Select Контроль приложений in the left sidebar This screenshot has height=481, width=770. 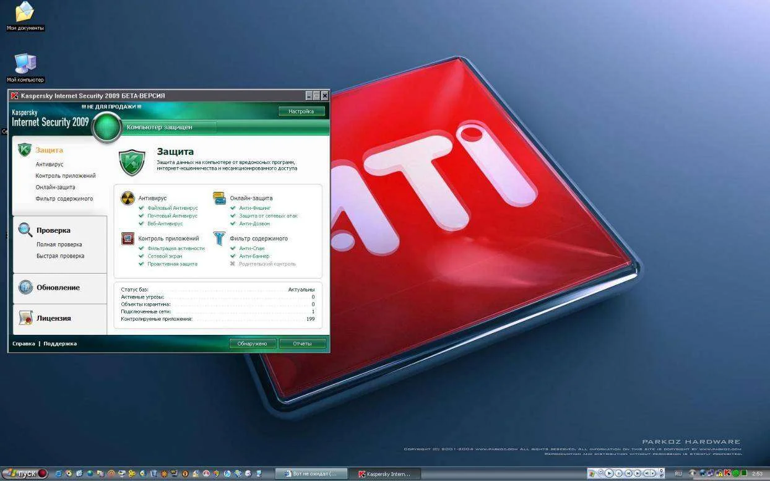(66, 176)
